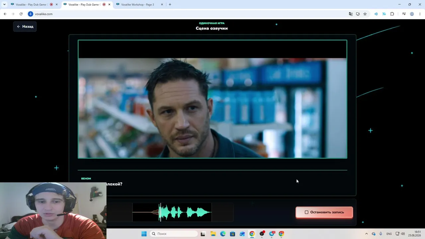The height and width of the screenshot is (239, 425).
Task: Open OBS Studio from the taskbar
Action: pyautogui.click(x=262, y=234)
